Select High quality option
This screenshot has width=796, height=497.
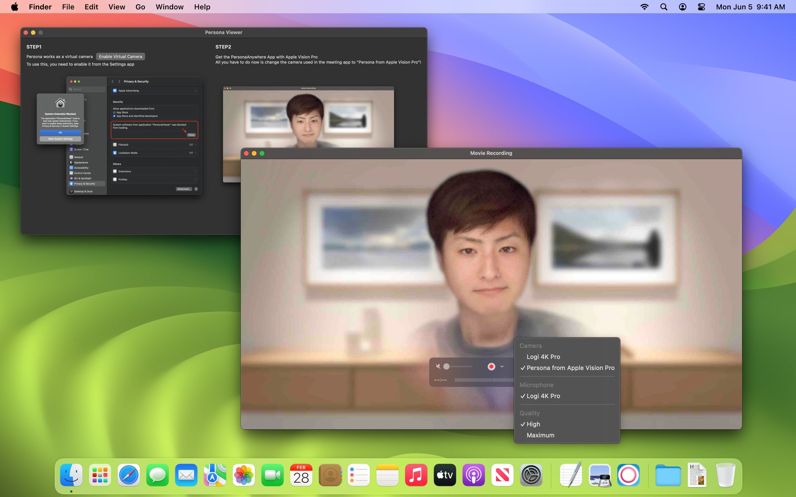click(533, 424)
